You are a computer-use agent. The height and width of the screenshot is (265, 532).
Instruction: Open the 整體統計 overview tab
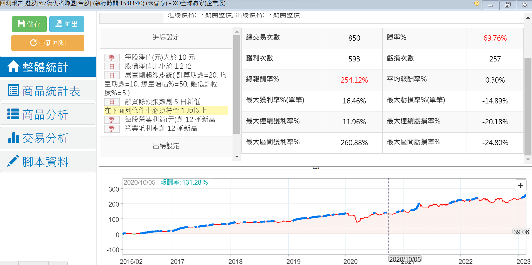click(48, 67)
